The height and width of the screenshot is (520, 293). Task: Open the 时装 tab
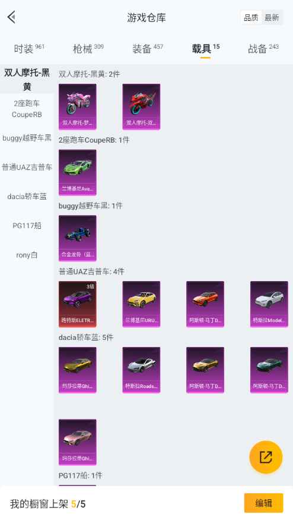click(29, 49)
